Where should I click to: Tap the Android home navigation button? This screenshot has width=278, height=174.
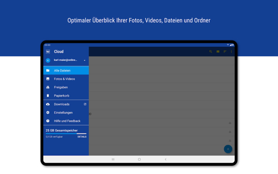point(139,159)
